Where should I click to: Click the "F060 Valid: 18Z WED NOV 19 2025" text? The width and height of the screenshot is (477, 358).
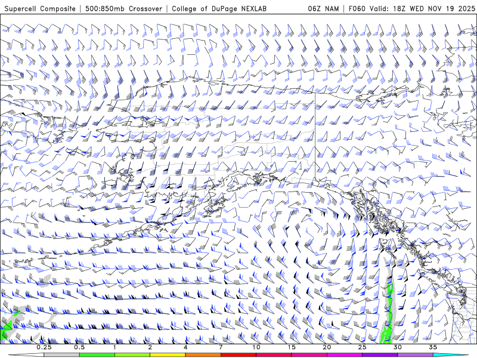[x=411, y=8]
